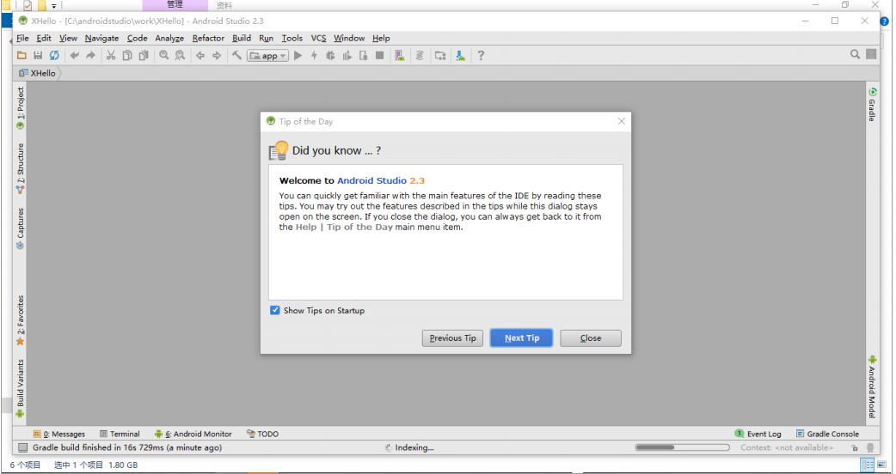Click the Previous Tip button
Image resolution: width=896 pixels, height=474 pixels.
pos(452,337)
